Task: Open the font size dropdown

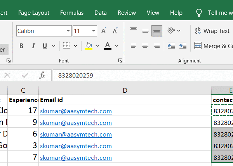Action: 94,31
